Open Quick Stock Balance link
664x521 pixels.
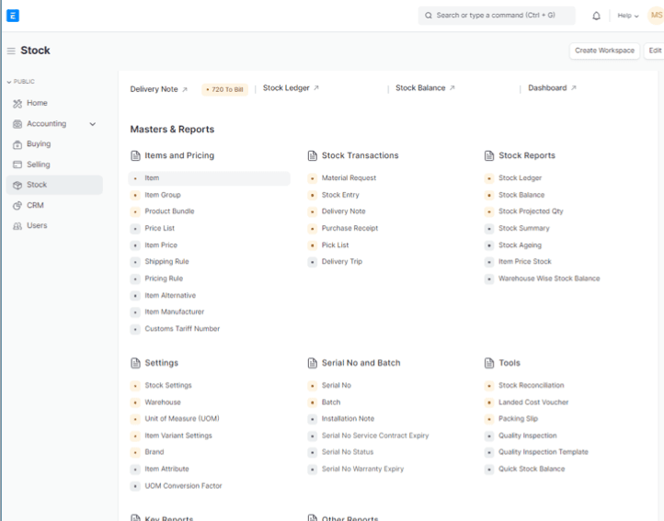pyautogui.click(x=532, y=469)
